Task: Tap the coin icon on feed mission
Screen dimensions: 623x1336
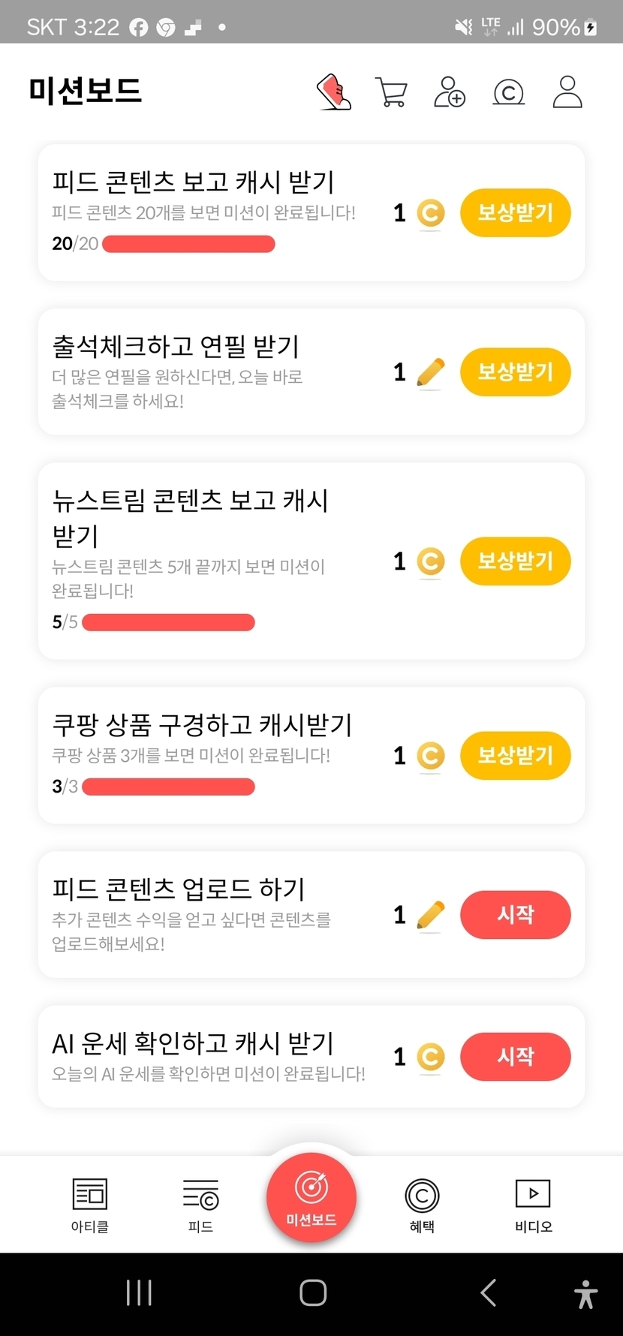Action: click(430, 213)
